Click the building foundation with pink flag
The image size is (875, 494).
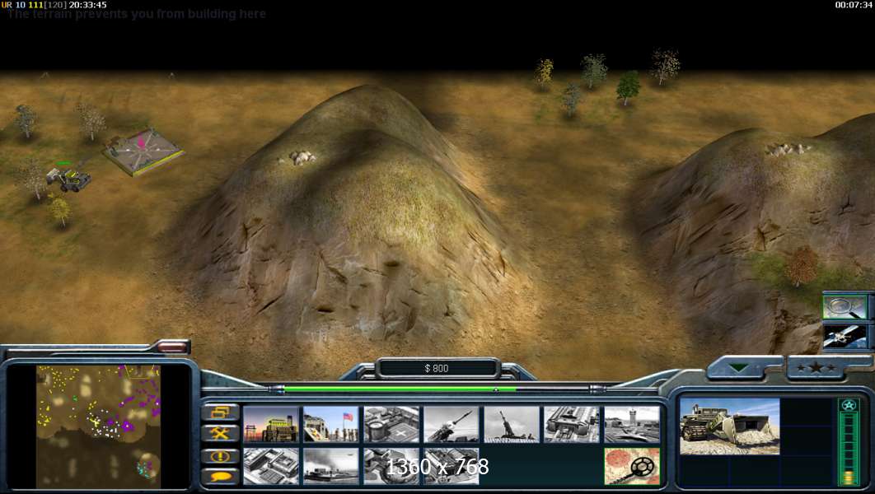[143, 151]
